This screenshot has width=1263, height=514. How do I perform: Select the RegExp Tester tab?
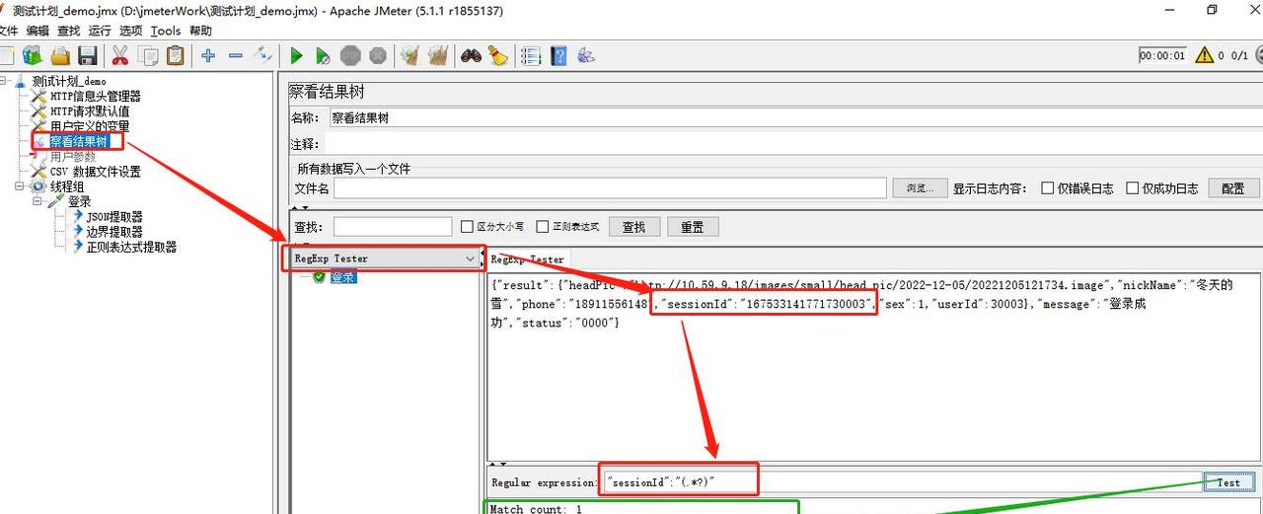point(527,259)
